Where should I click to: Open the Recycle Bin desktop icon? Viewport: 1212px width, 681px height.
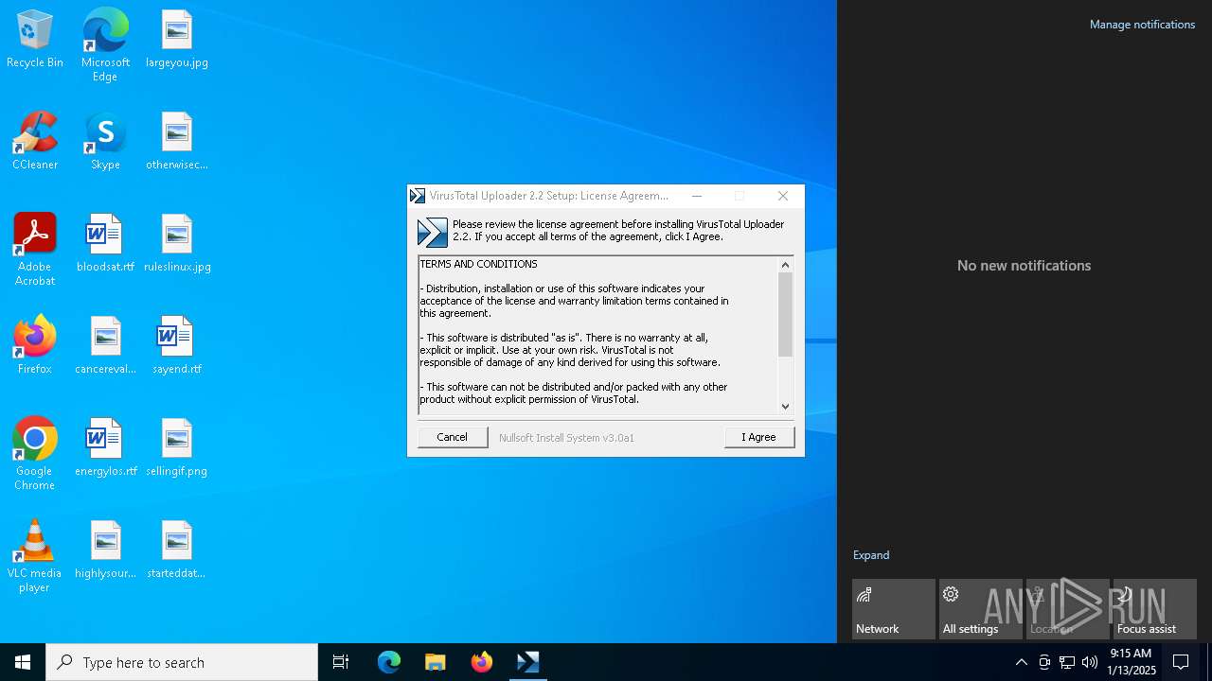pyautogui.click(x=35, y=39)
